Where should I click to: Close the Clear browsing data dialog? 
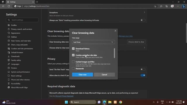(115, 31)
